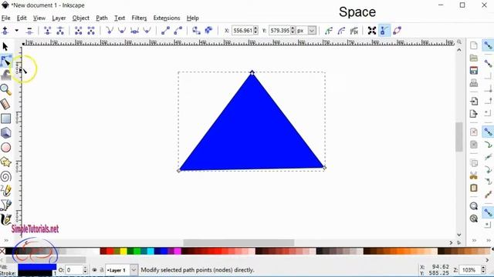Open the File menu
This screenshot has height=277, width=494.
5,18
